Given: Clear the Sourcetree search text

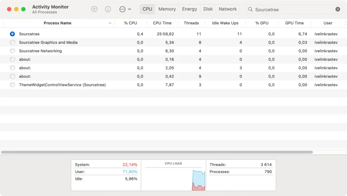Looking at the screenshot, I should click(338, 9).
